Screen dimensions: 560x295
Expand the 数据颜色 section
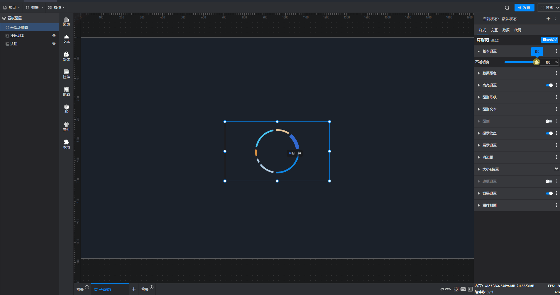489,73
